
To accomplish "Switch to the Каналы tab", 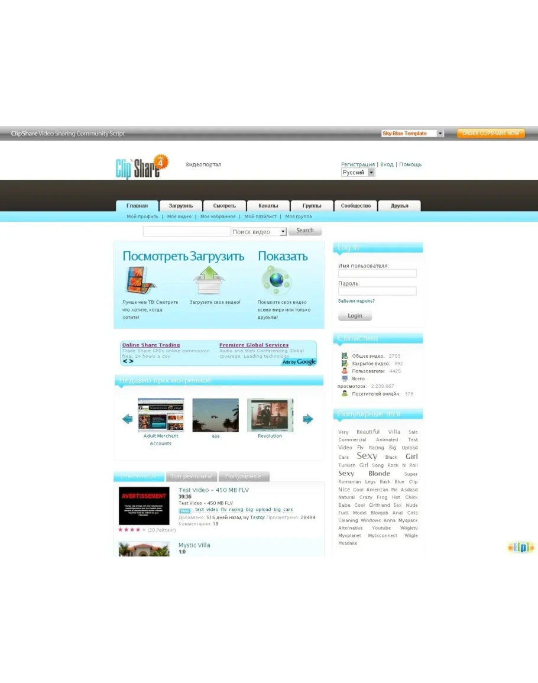I will 268,206.
